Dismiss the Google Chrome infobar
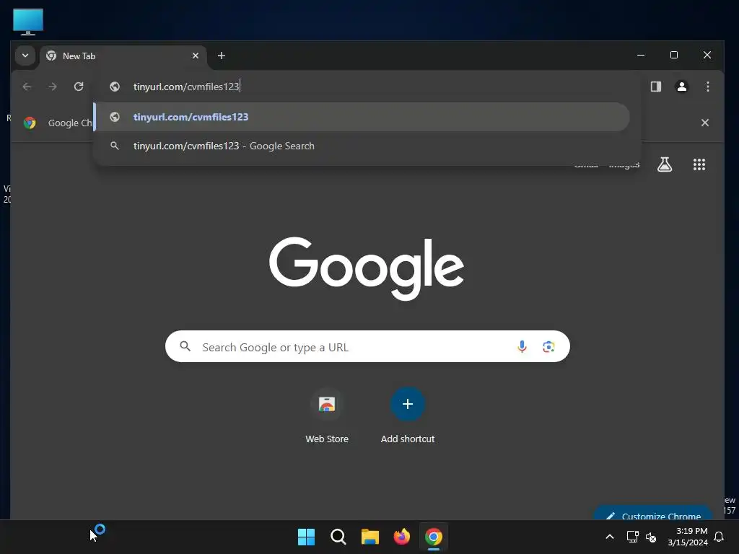Viewport: 739px width, 554px height. 705,123
